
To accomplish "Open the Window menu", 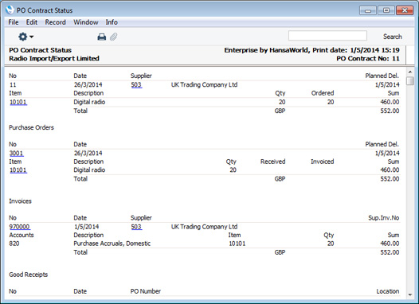I will (x=86, y=22).
